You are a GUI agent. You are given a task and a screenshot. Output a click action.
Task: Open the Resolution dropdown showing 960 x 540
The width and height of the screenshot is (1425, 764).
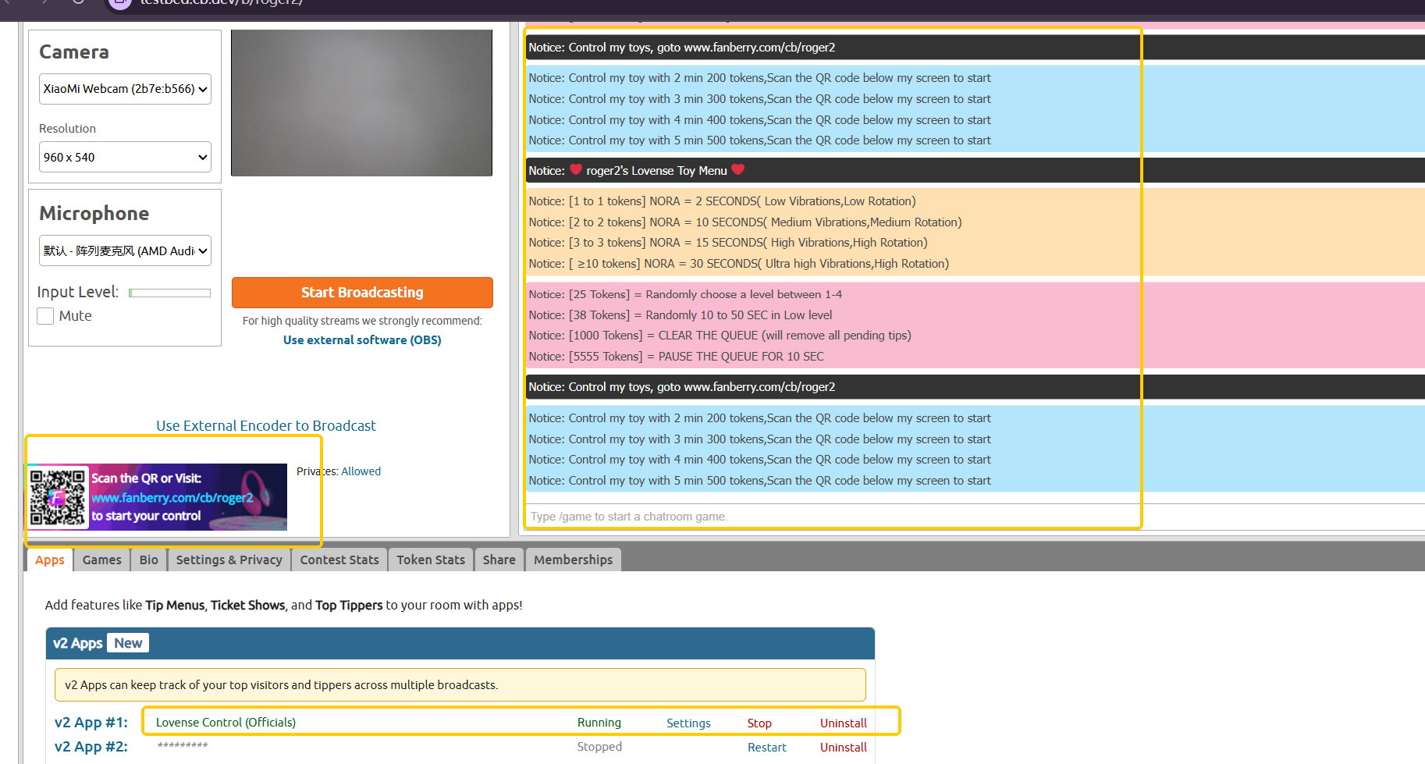(125, 157)
